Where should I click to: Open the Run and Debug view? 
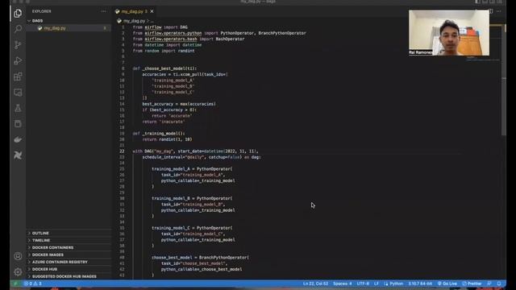[x=18, y=60]
